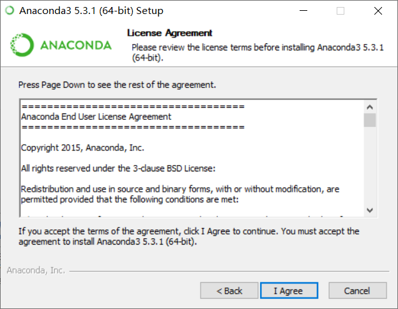Image resolution: width=398 pixels, height=309 pixels.
Task: Click the "All rights reserved" BSD License line
Action: click(x=119, y=169)
